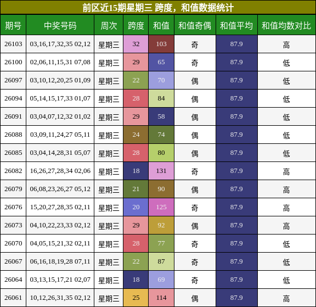The height and width of the screenshot is (307, 316).
Task: Select issue number 26079
Action: [x=13, y=189]
